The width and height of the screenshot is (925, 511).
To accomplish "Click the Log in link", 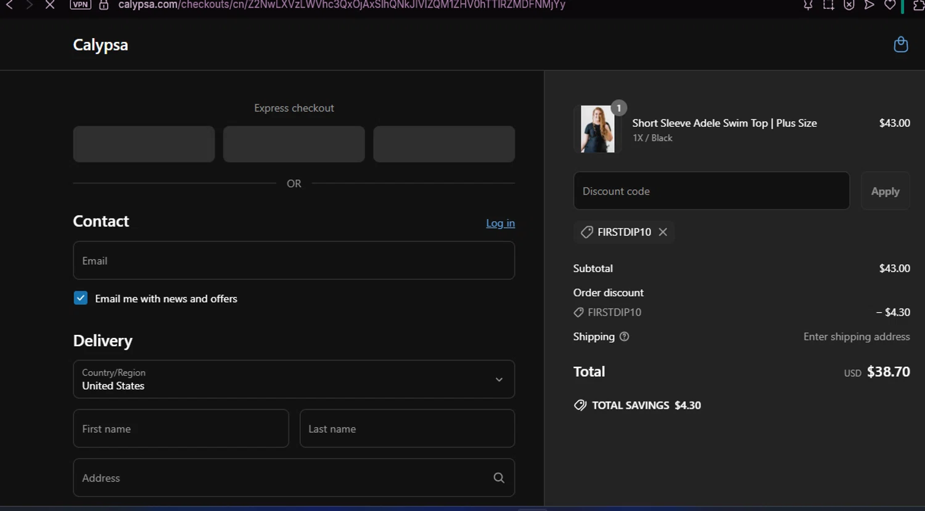I will (500, 223).
